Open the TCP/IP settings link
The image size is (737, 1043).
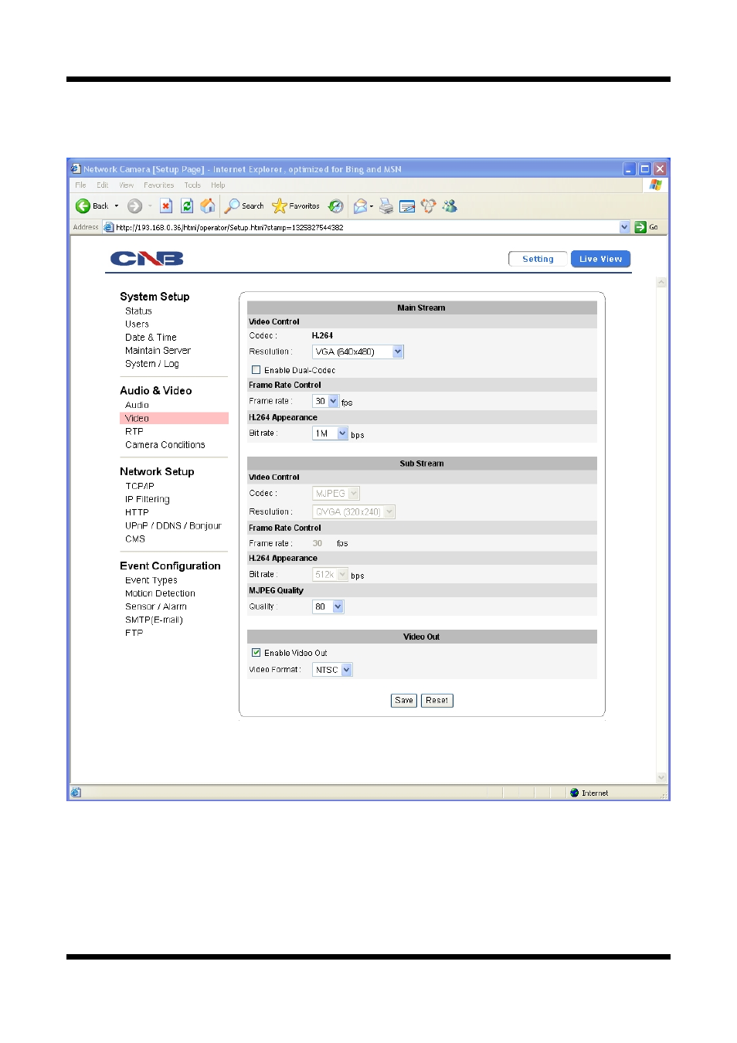tap(140, 487)
